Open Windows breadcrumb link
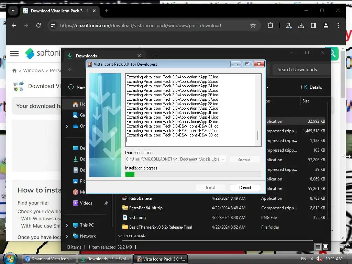The height and width of the screenshot is (264, 352). pyautogui.click(x=33, y=70)
